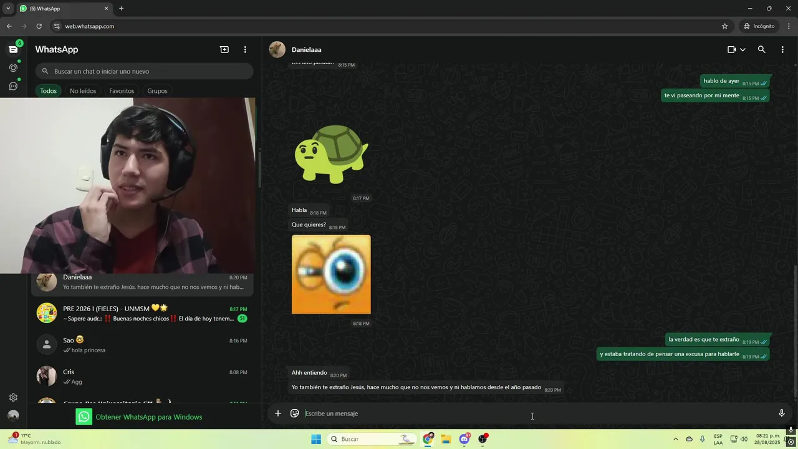Bookmark this page with the star
Viewport: 798px width, 449px height.
tap(724, 26)
